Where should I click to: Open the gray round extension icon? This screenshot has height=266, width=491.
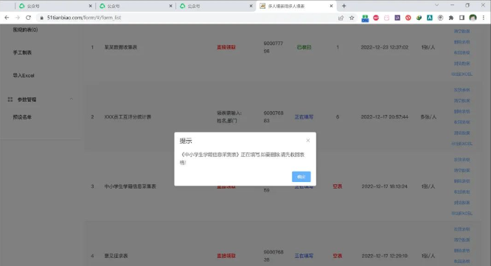coord(440,18)
